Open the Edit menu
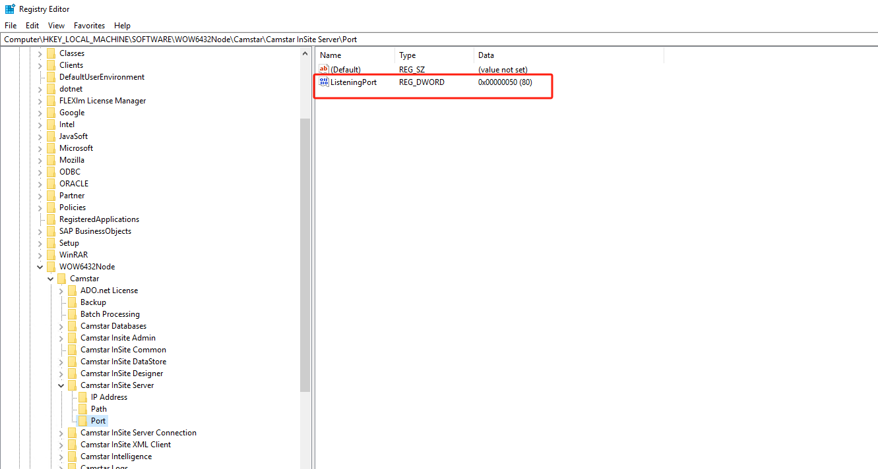This screenshot has width=878, height=469. point(32,26)
